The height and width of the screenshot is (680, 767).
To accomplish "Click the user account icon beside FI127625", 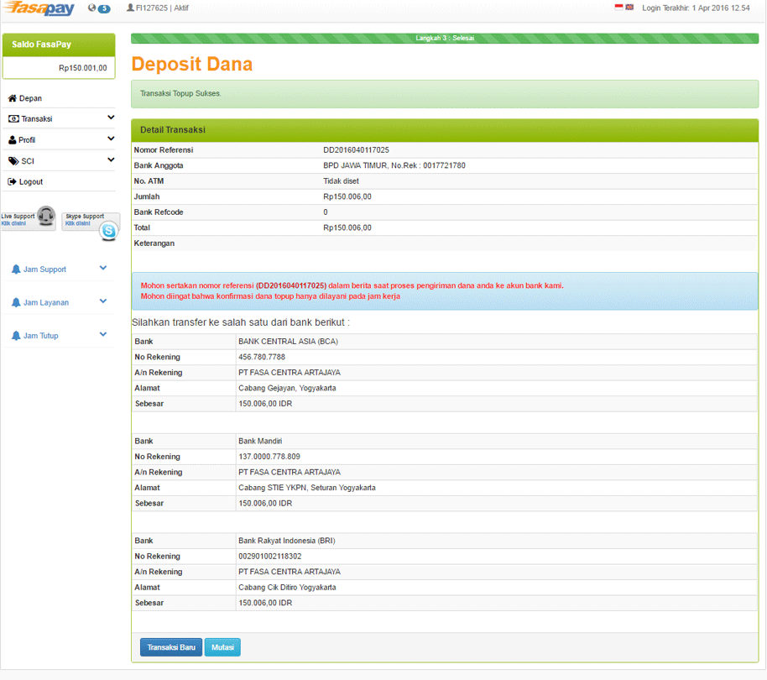I will tap(130, 8).
